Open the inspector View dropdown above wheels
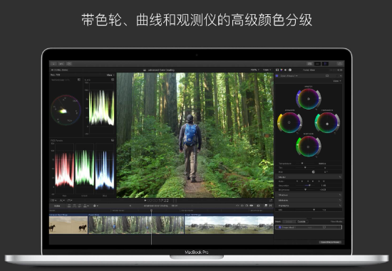 point(337,81)
